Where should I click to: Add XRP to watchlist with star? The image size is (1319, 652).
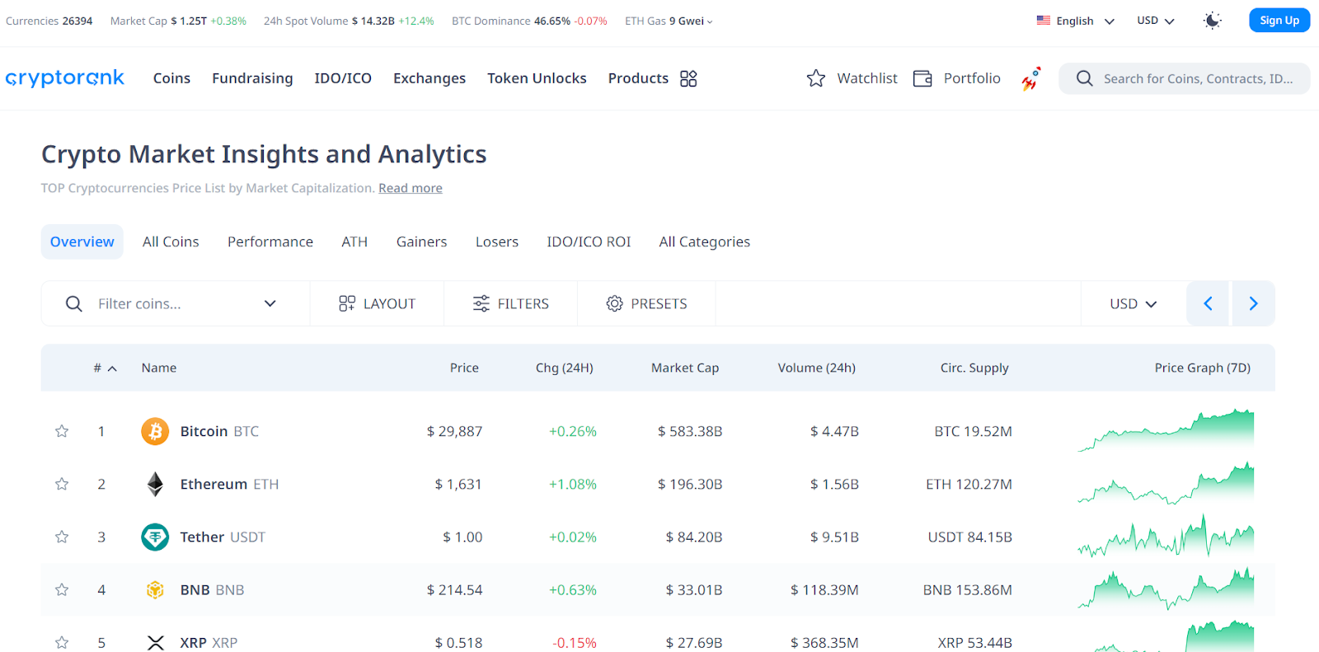coord(62,642)
